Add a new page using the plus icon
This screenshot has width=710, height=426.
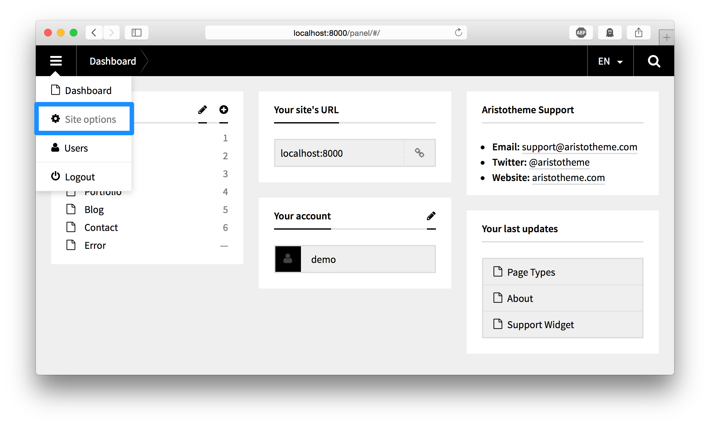[x=224, y=109]
